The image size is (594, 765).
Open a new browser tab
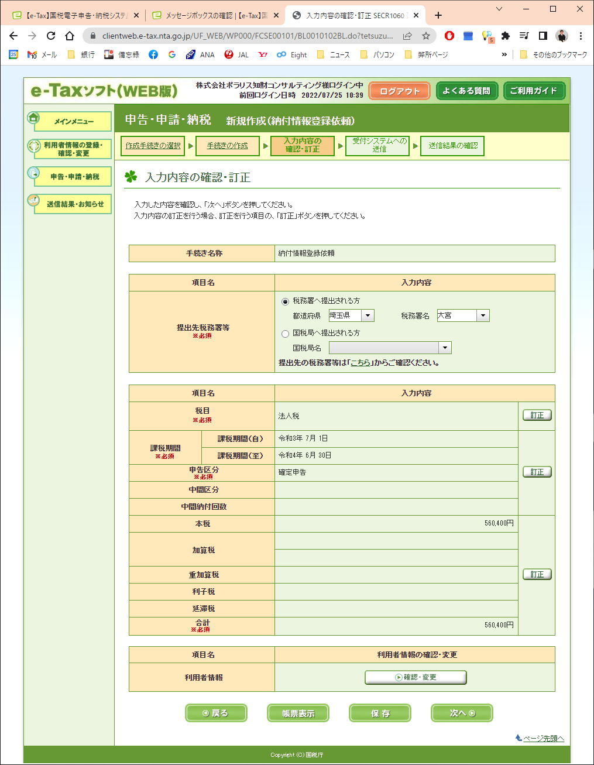[438, 15]
